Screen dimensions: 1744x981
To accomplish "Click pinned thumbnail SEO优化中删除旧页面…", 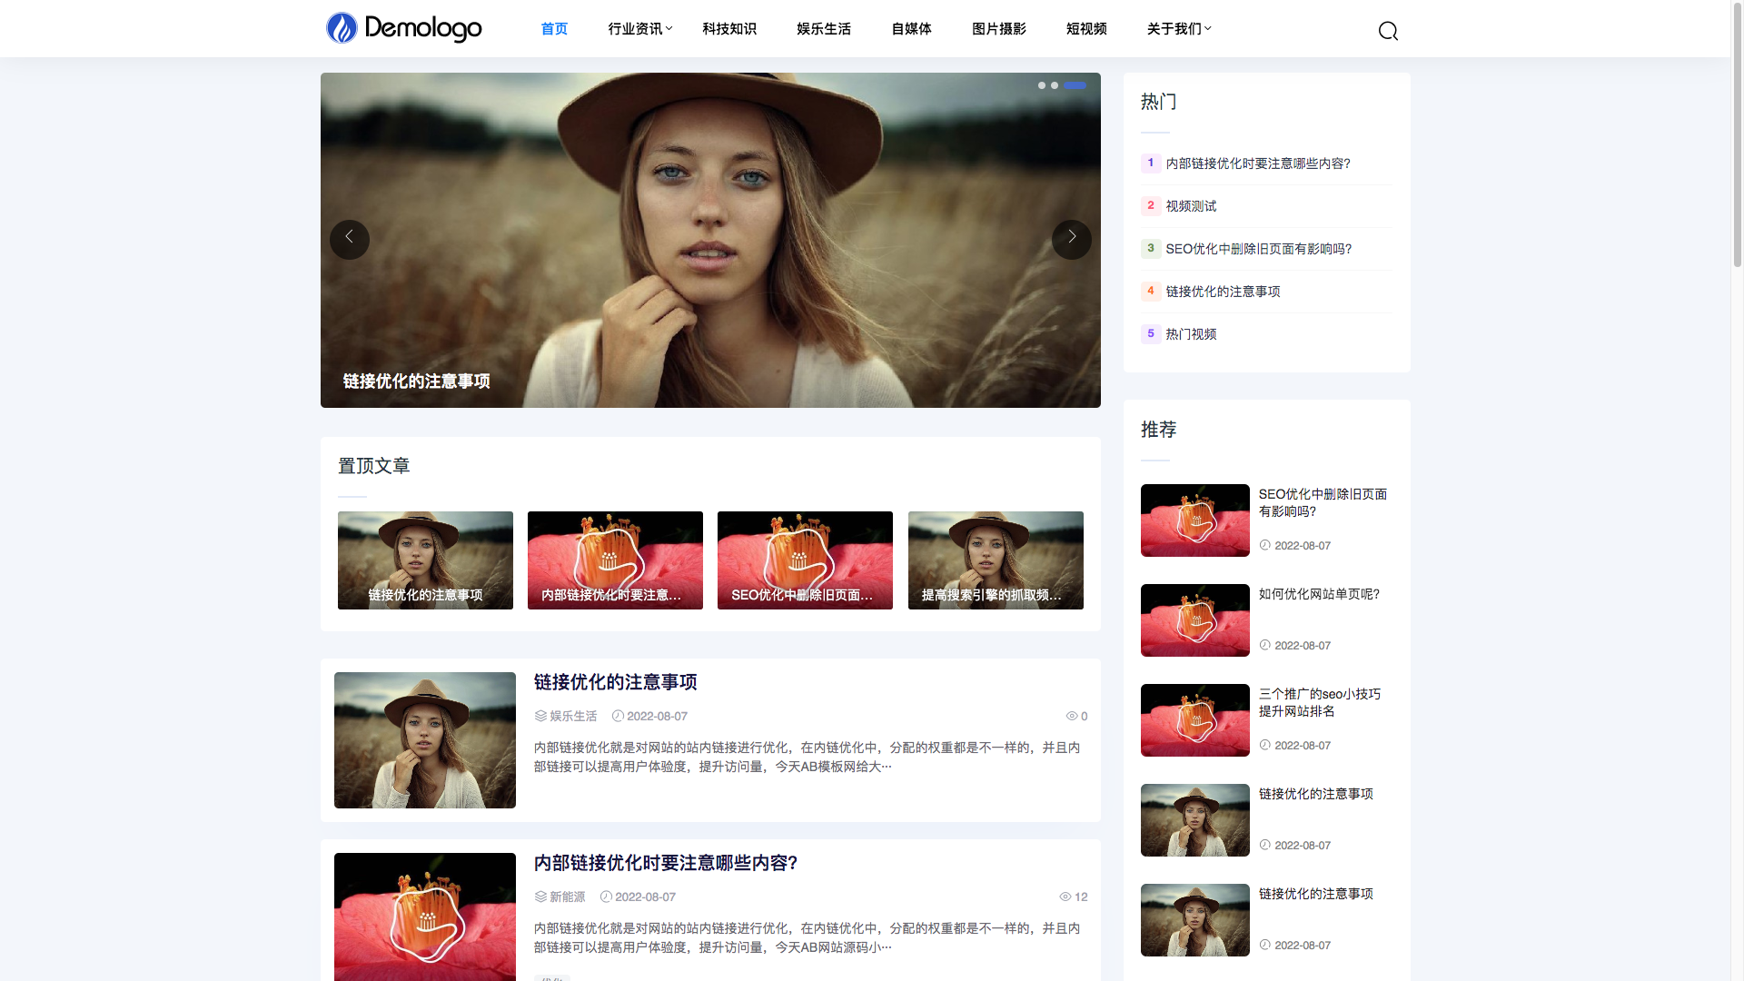I will point(805,560).
